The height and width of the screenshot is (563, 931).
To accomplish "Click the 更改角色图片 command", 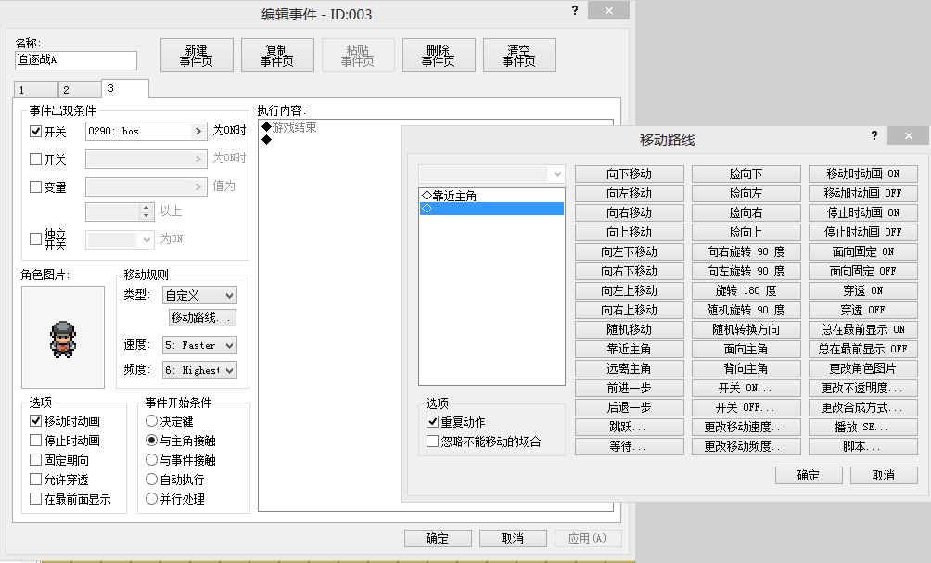I will pos(863,369).
